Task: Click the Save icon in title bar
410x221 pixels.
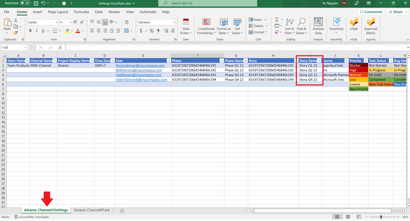Action: (x=36, y=3)
